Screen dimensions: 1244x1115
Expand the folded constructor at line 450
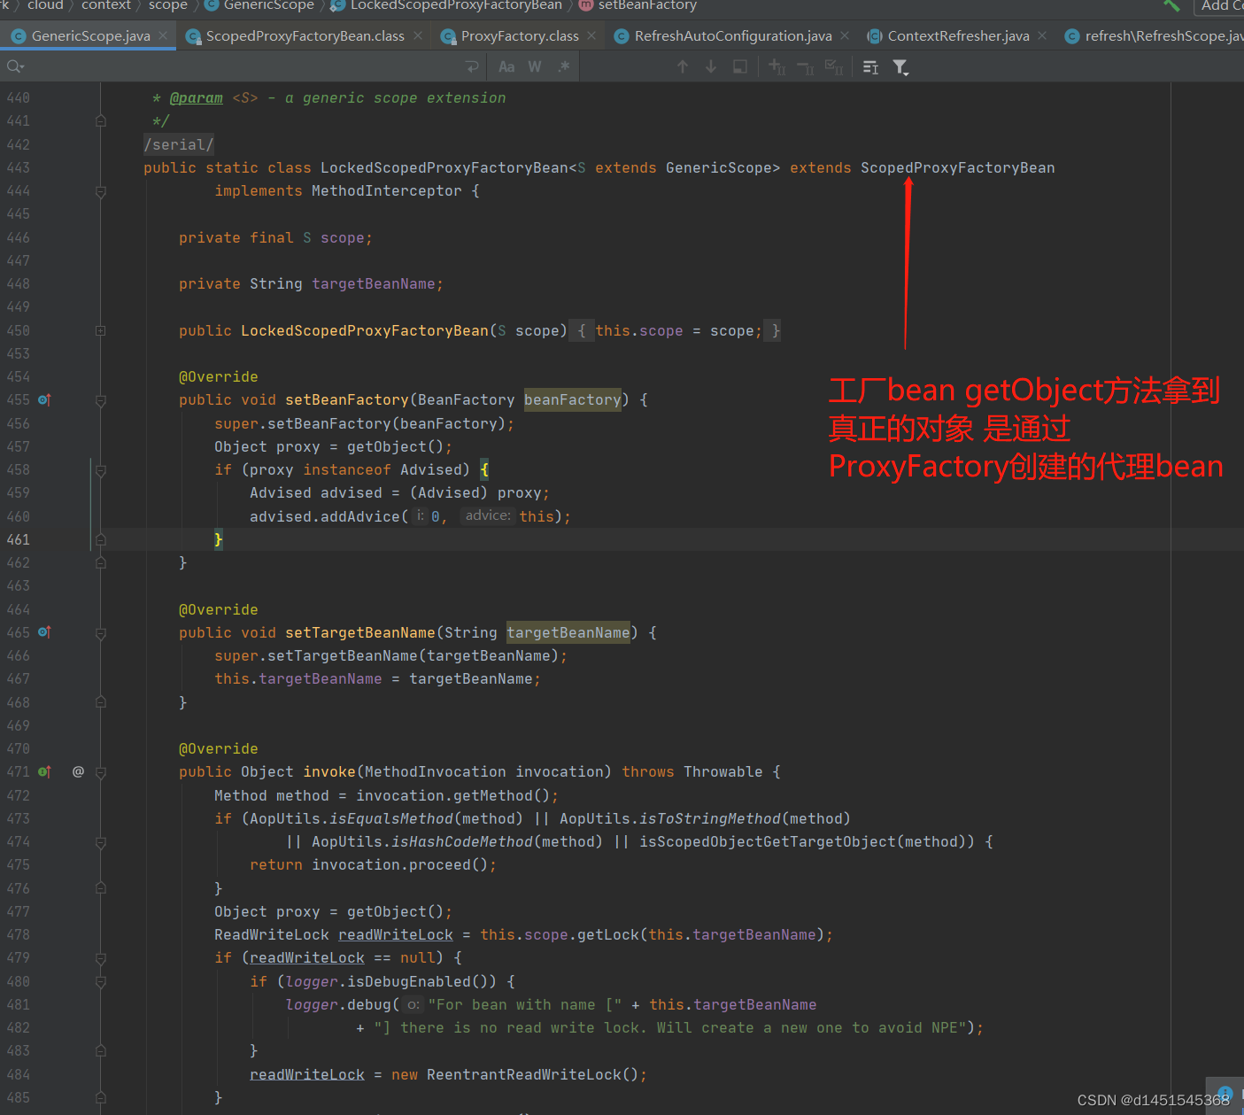tap(101, 330)
